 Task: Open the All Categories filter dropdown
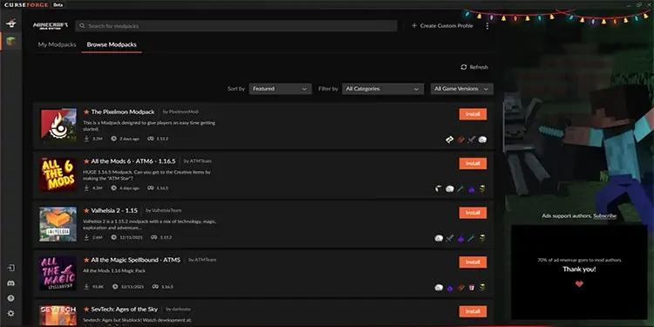pos(383,89)
